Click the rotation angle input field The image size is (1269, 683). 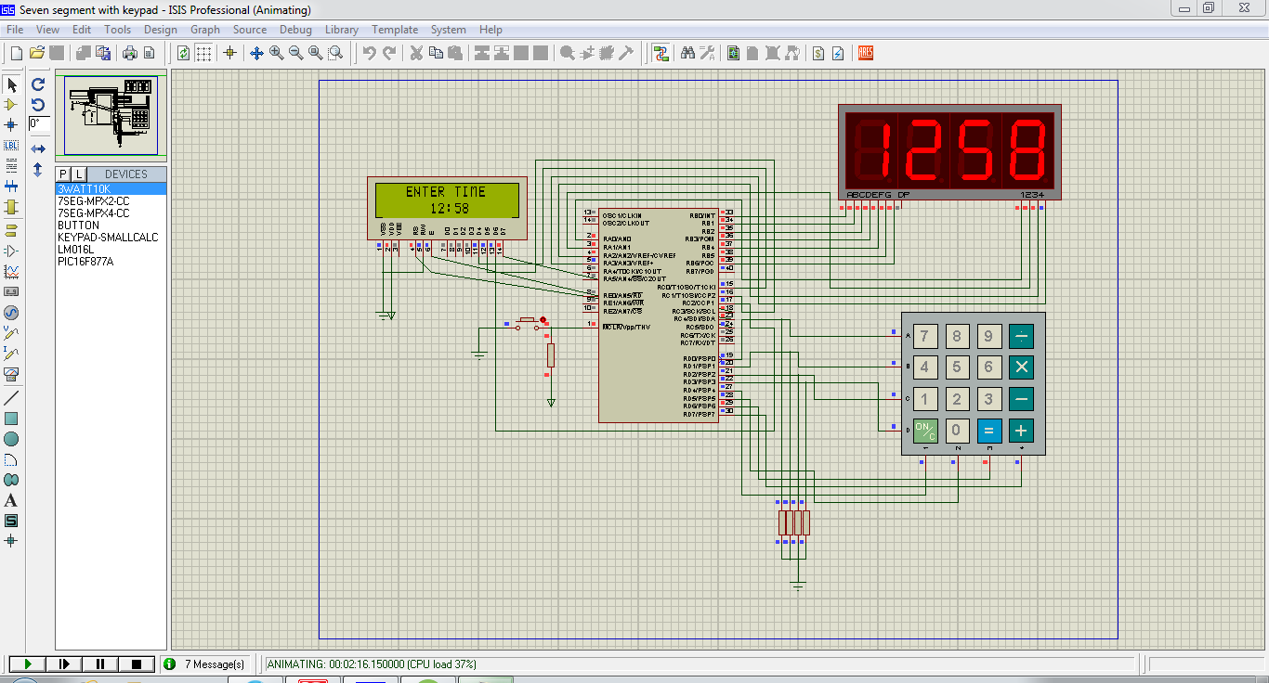(x=39, y=123)
